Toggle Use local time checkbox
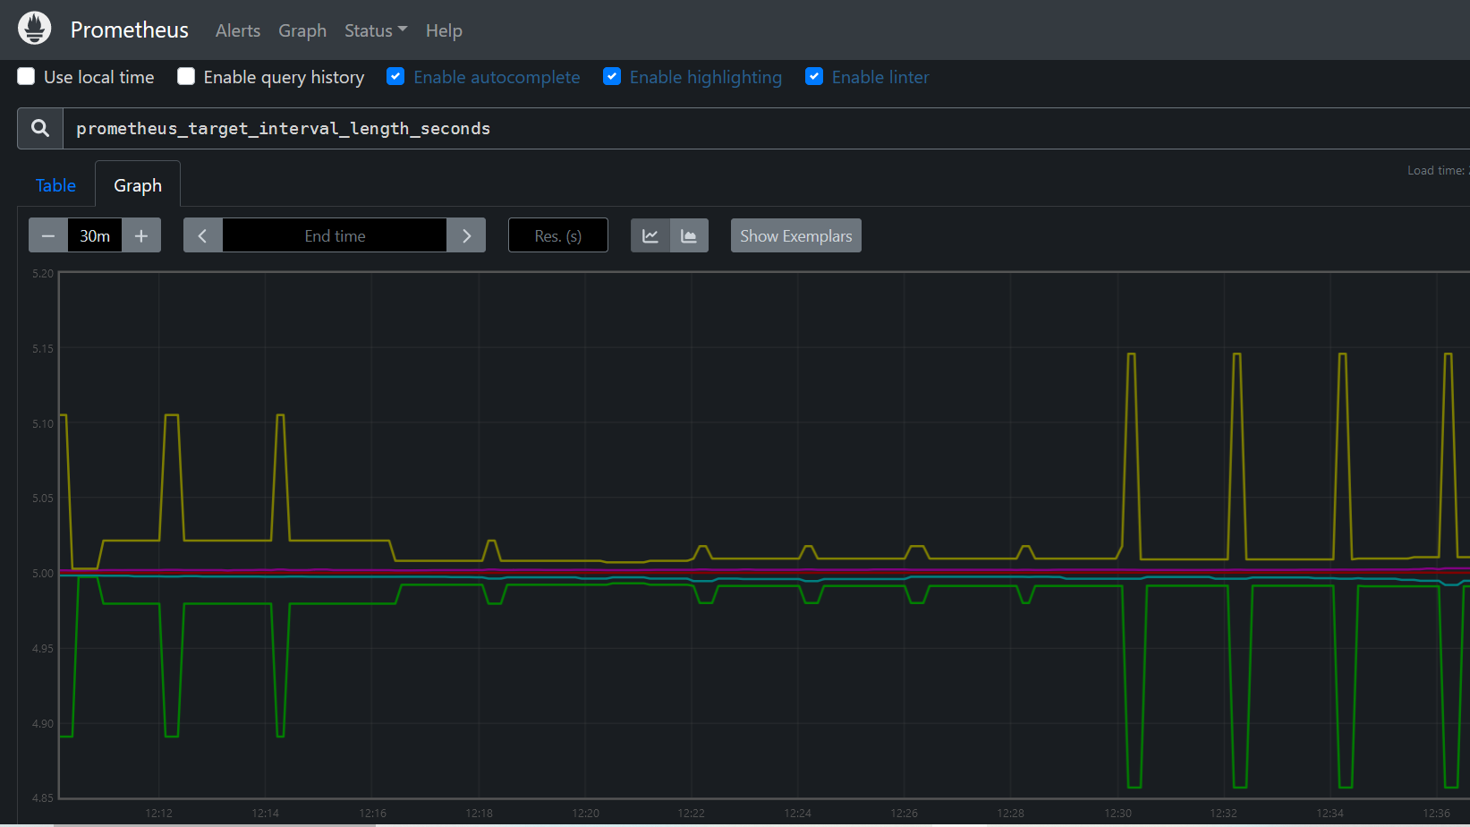 tap(26, 76)
